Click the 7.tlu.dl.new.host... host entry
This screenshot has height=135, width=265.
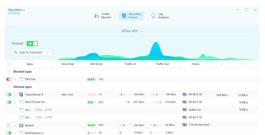(200, 125)
